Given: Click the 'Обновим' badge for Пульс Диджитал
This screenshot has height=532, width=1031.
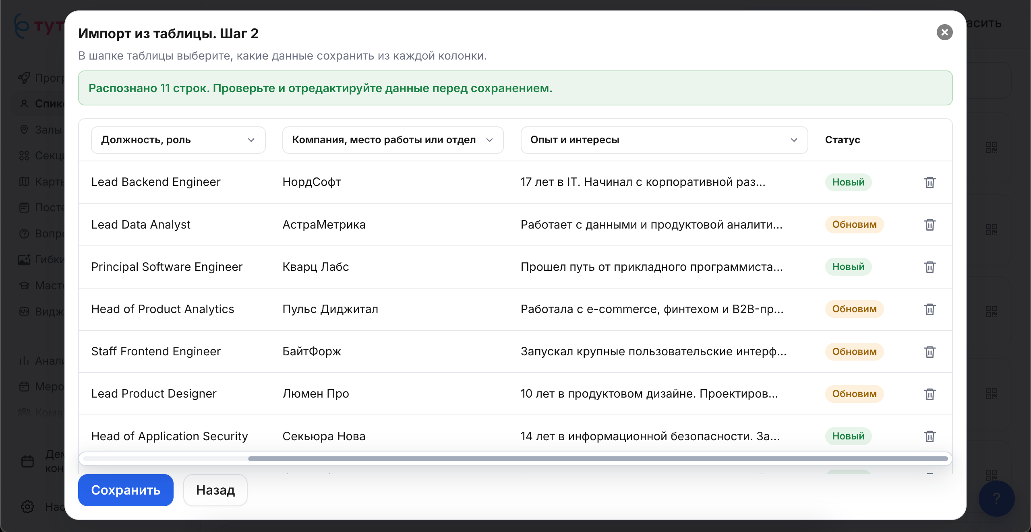Looking at the screenshot, I should 854,309.
